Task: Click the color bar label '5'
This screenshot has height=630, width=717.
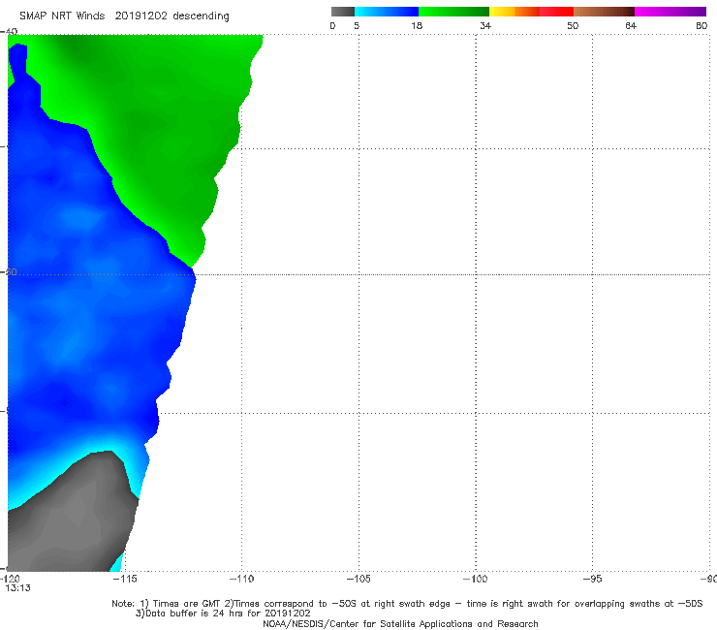Action: click(x=357, y=26)
